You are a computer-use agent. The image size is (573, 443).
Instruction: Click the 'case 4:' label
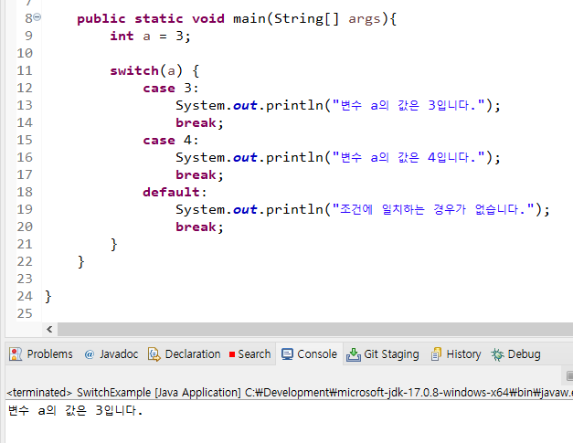click(x=171, y=141)
